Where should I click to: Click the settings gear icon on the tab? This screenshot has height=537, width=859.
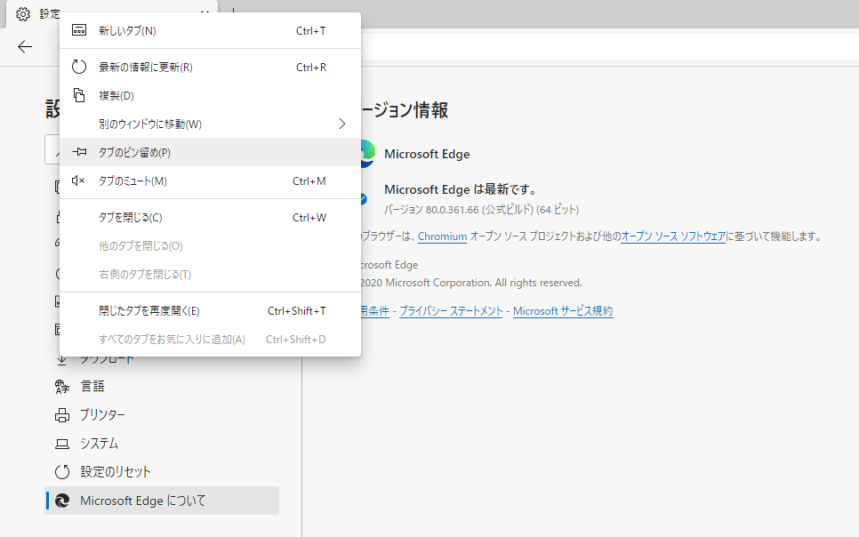[23, 13]
